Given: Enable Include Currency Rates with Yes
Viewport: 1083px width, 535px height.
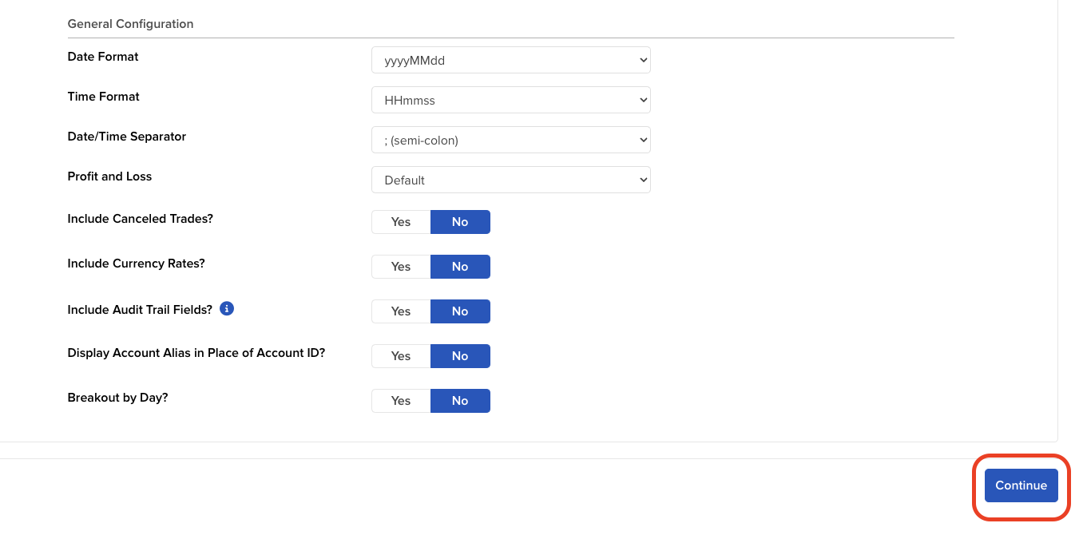Looking at the screenshot, I should point(401,267).
